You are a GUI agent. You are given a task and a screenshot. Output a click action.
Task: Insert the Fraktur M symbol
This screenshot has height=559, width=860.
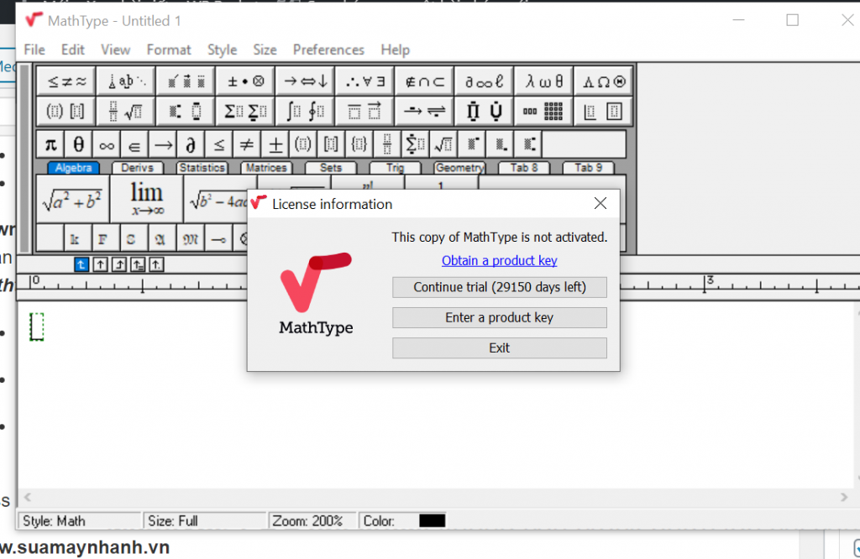[x=191, y=239]
